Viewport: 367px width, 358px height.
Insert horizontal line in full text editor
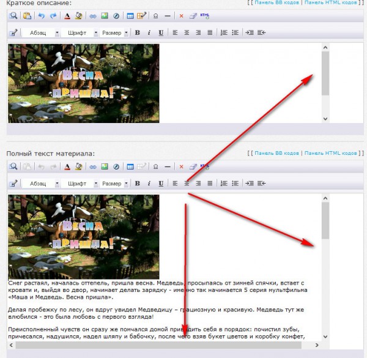click(x=168, y=166)
